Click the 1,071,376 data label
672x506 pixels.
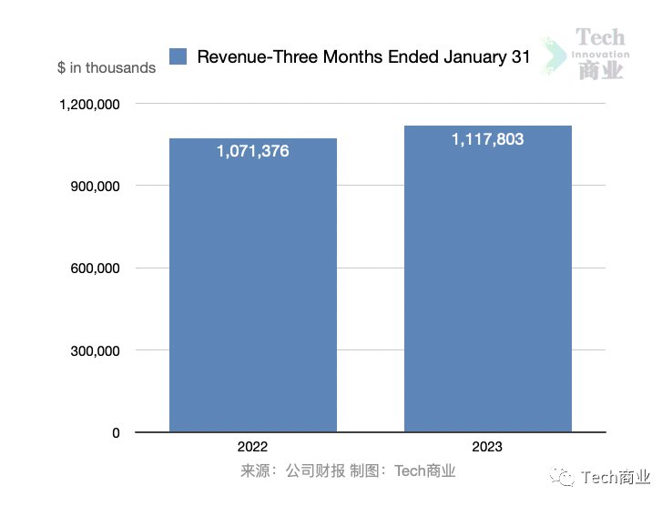point(253,152)
